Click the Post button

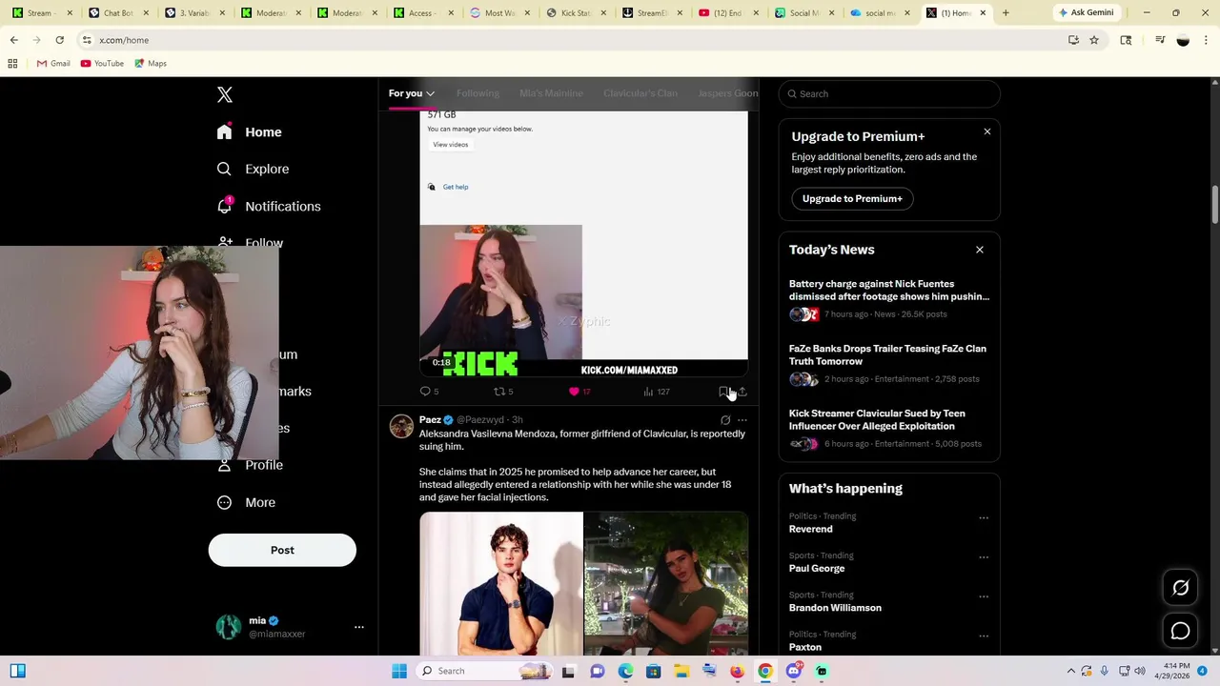282,550
